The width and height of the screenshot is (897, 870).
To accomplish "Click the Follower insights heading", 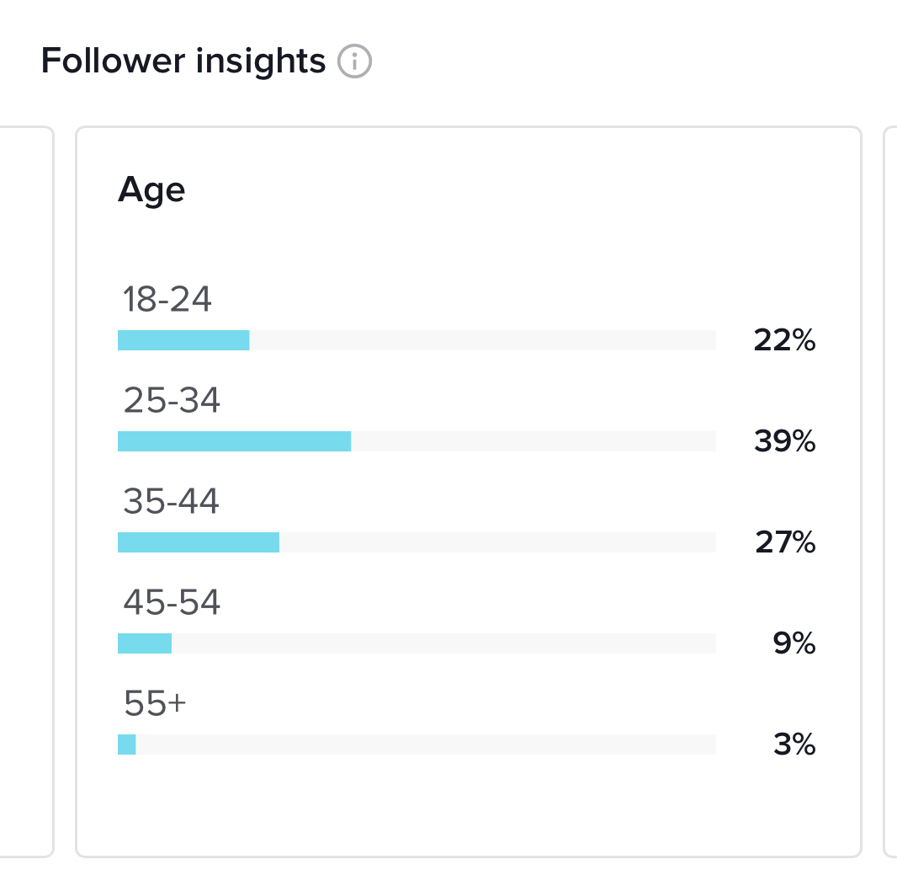I will (183, 61).
